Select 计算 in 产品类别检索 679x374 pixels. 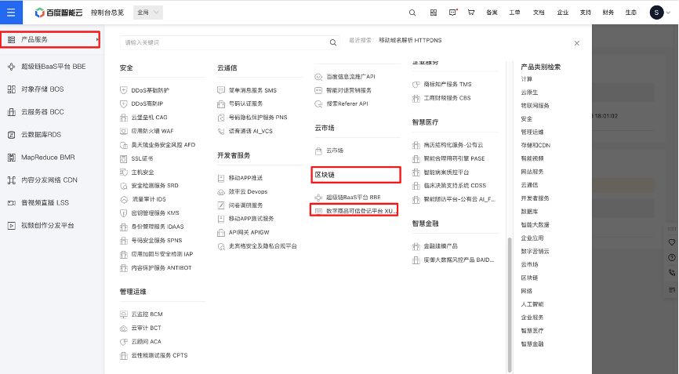tap(527, 79)
